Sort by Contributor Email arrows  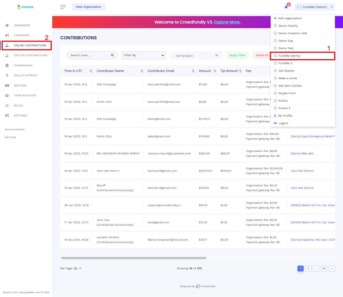click(x=193, y=71)
